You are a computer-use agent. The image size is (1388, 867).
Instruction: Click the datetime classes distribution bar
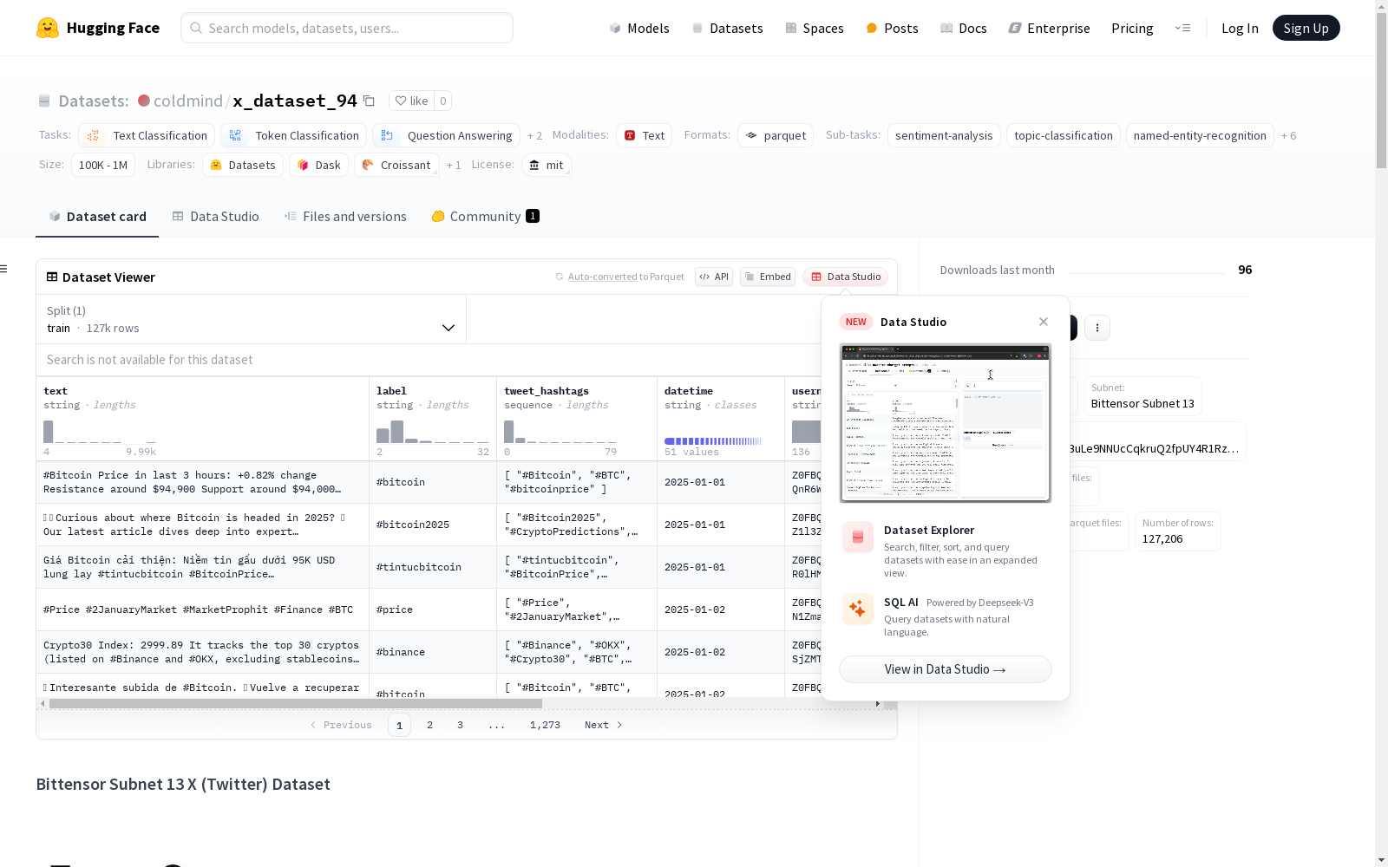coord(713,441)
